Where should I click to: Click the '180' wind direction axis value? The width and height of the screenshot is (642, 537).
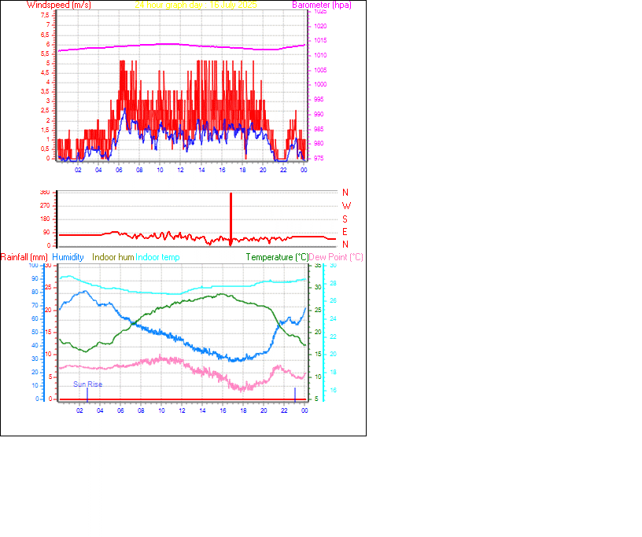pyautogui.click(x=45, y=219)
